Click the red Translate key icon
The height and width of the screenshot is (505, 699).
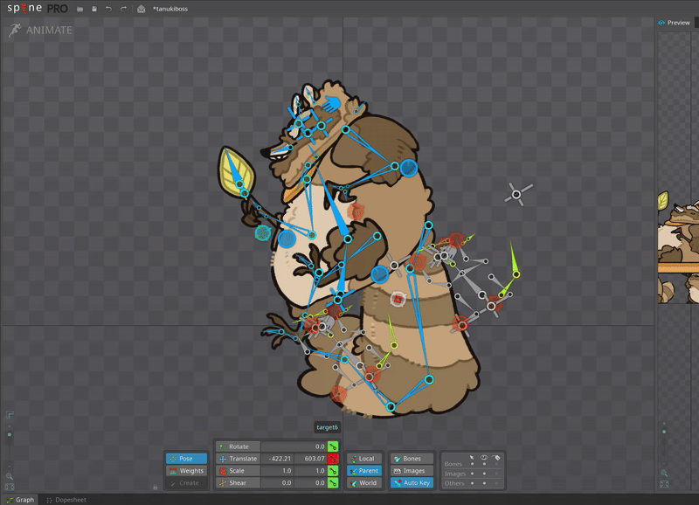coord(333,458)
